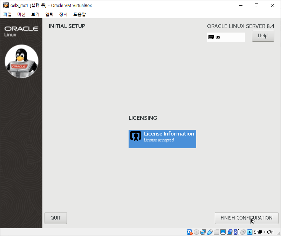Click the shared folders status icon
Viewport: 281px width, 236px height.
coord(216,232)
